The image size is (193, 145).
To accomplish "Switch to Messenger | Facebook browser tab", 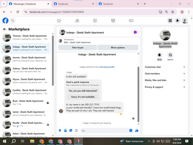I will click(29, 4).
